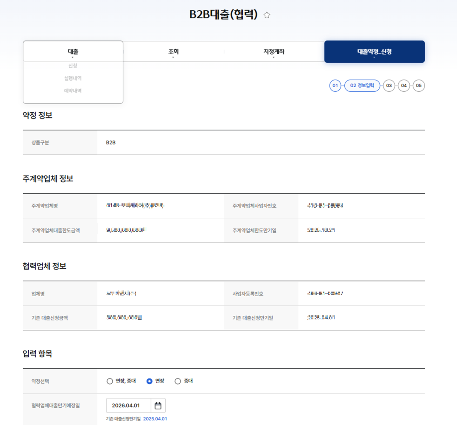The width and height of the screenshot is (457, 425).
Task: Expand the 조회 menu tab
Action: [173, 52]
